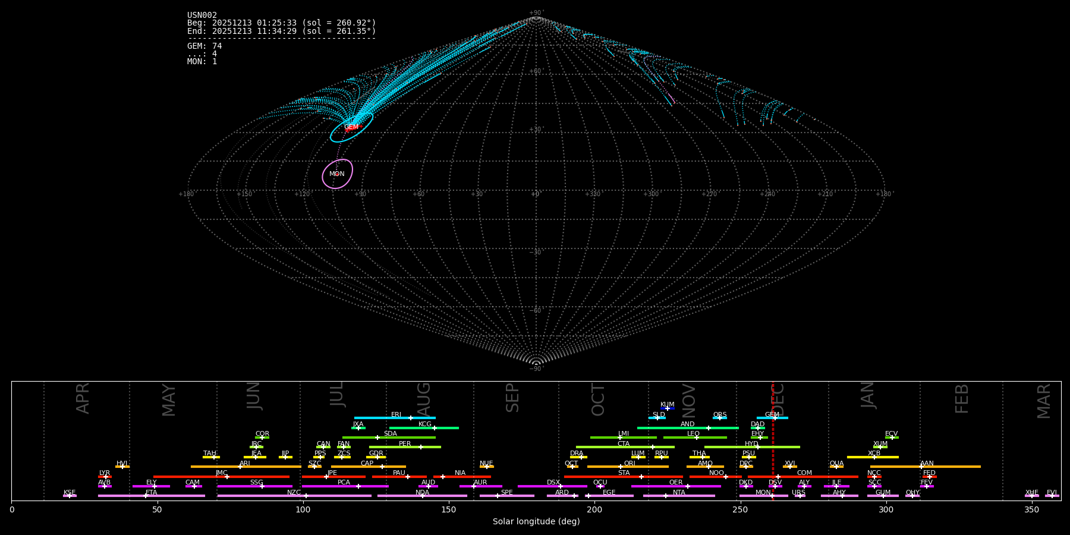Click the 150 tick on the solar longitude axis
1070x535 pixels.
tap(449, 509)
